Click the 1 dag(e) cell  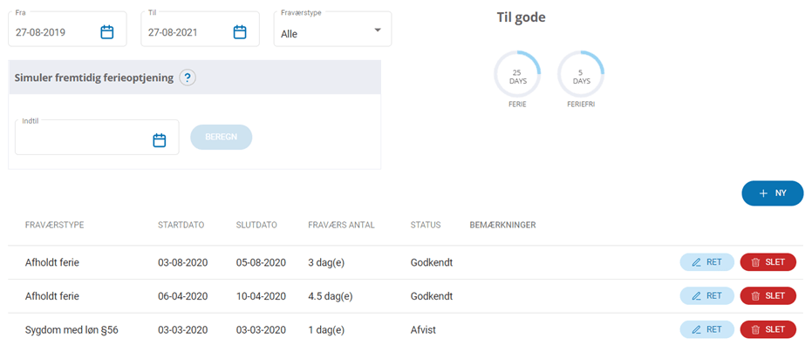(326, 329)
